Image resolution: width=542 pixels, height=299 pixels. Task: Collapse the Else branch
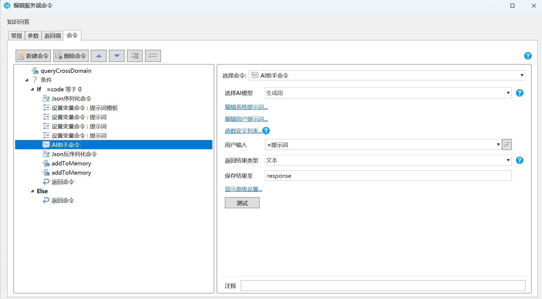tap(32, 191)
